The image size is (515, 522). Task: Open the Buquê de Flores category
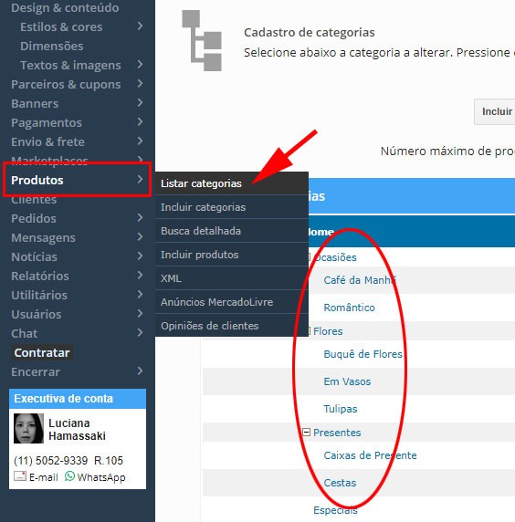coord(363,354)
